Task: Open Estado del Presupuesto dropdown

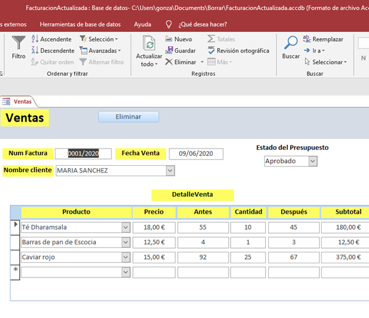Action: pyautogui.click(x=312, y=161)
